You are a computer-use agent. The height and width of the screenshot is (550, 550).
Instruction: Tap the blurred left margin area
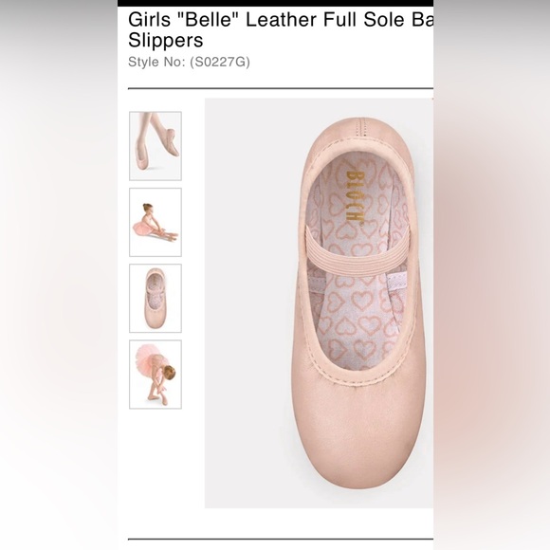tap(59, 275)
